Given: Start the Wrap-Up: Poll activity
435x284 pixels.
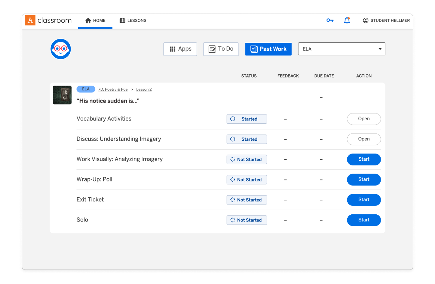Looking at the screenshot, I should click(x=364, y=179).
